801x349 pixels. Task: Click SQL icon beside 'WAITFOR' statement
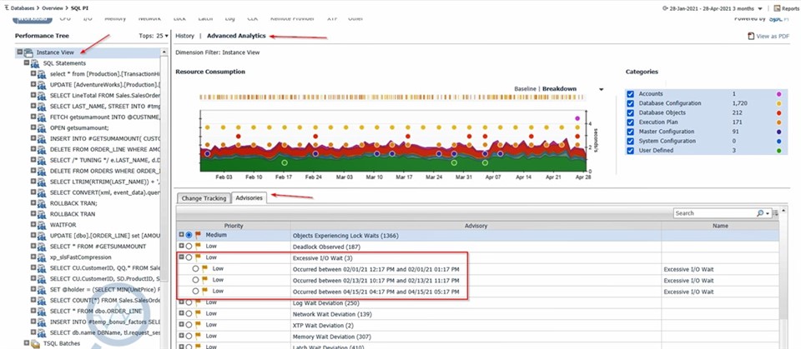(42, 225)
